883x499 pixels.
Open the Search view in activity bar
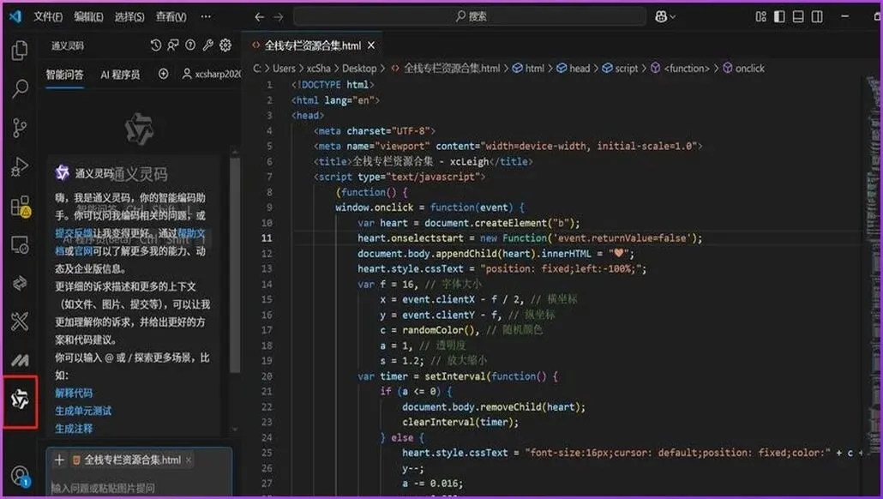pos(20,88)
